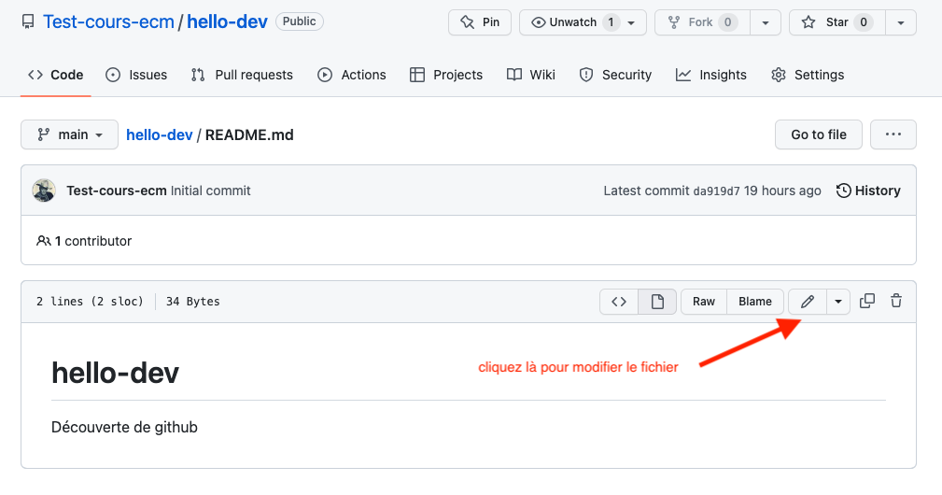
Task: Go to the Actions tab
Action: click(352, 75)
